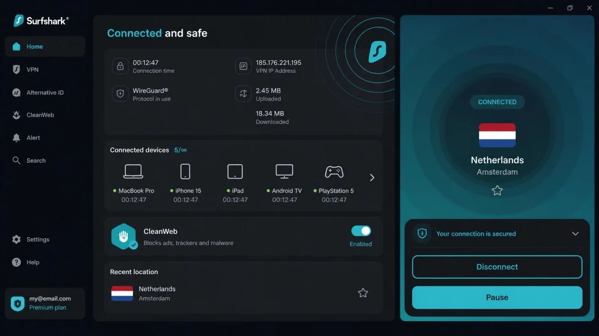Favorite Netherlands with the Recent location star
The height and width of the screenshot is (336, 599).
coord(363,293)
